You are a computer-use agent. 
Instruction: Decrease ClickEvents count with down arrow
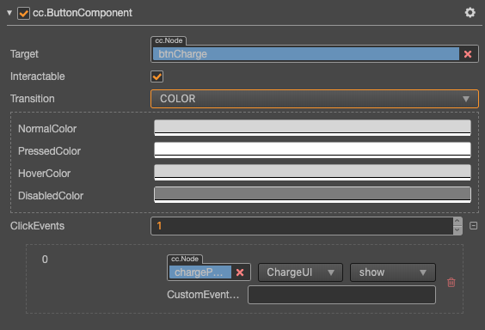[x=457, y=230]
